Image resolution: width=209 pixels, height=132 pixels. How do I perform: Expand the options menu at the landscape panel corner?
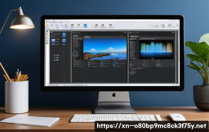125,32
